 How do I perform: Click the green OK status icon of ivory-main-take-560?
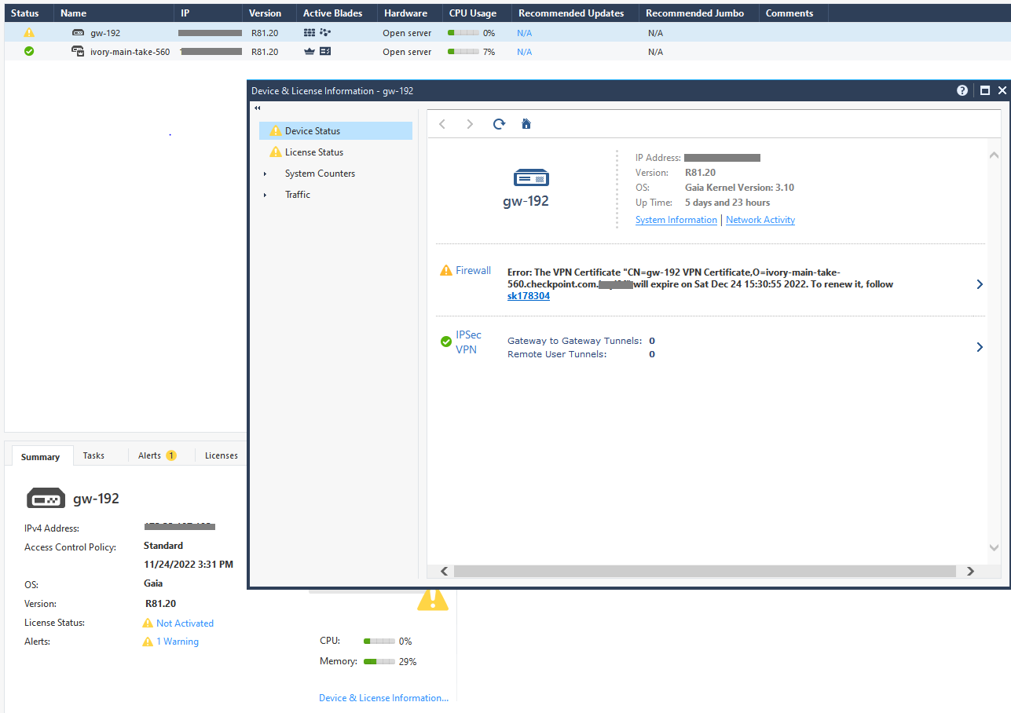click(x=29, y=52)
